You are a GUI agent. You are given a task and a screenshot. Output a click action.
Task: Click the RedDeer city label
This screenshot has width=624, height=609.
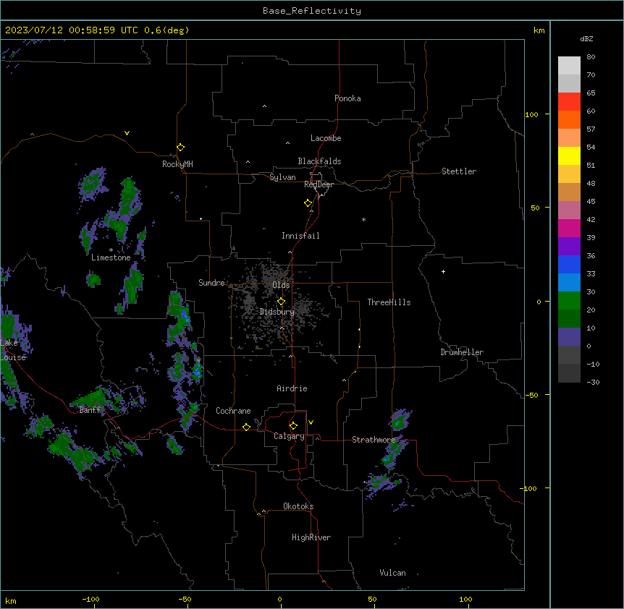pyautogui.click(x=319, y=184)
